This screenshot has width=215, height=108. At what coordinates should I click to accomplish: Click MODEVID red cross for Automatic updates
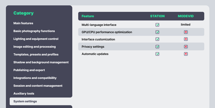(x=185, y=54)
